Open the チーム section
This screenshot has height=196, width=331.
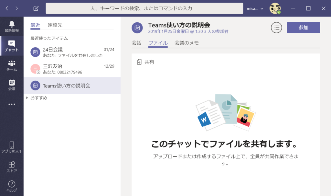point(12,65)
